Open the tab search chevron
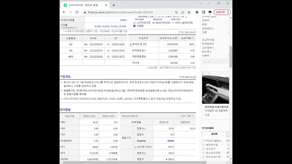 (x=200, y=3)
